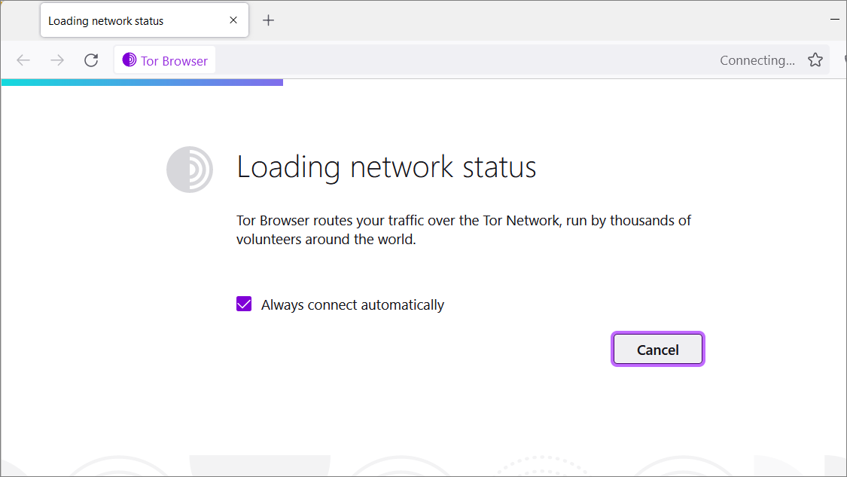Click the large grey Tor onion logo

coord(190,170)
